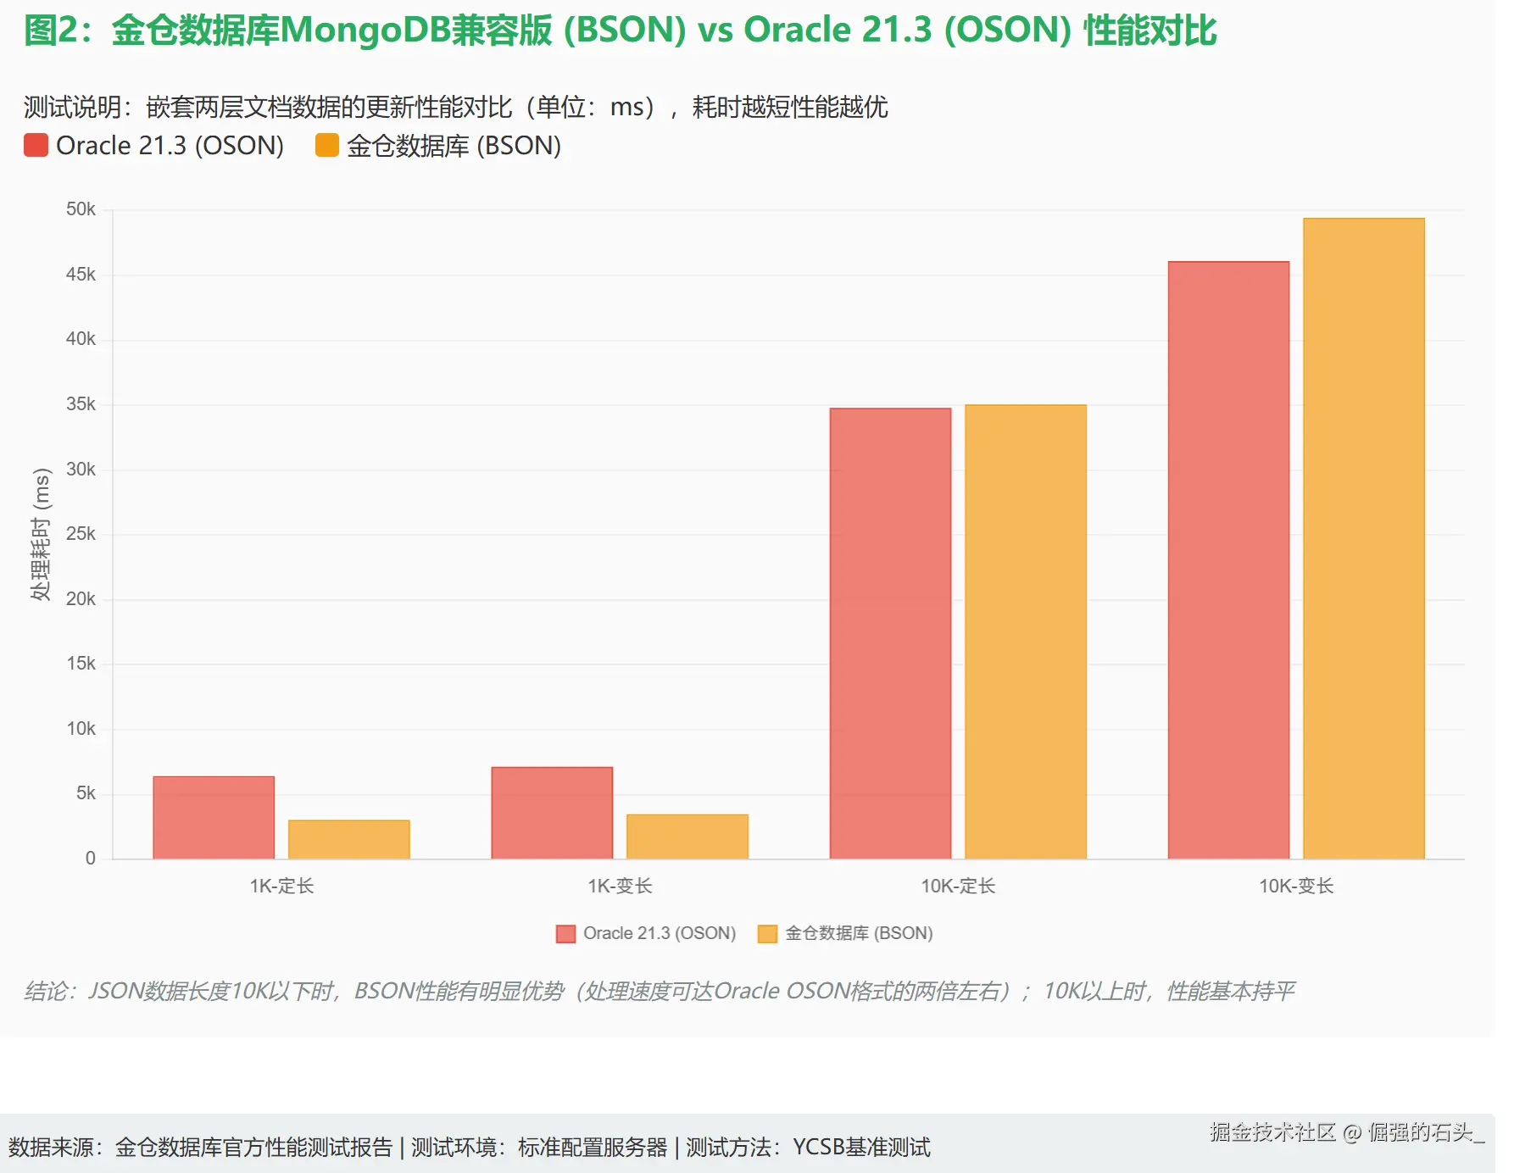This screenshot has width=1514, height=1173.
Task: Click the 0 y-axis tick label
Action: pos(91,858)
